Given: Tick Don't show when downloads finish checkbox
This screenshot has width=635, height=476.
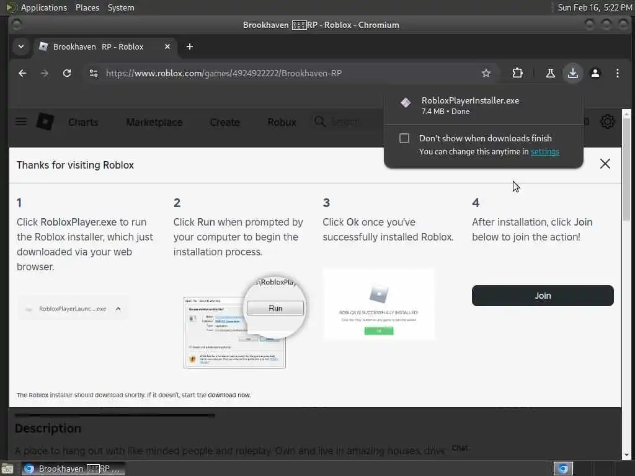Looking at the screenshot, I should 404,138.
